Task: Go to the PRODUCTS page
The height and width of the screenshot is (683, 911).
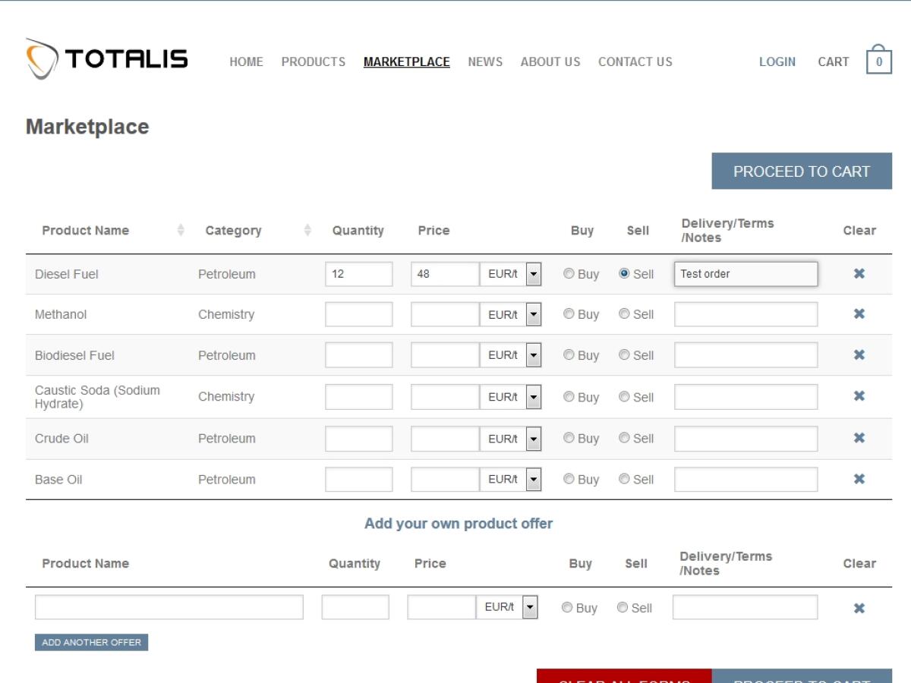Action: click(x=313, y=61)
